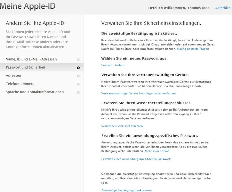Screen dimensions: 232x192
Task: Select Passwort und Sicherheit menu entry
Action: tap(42, 68)
